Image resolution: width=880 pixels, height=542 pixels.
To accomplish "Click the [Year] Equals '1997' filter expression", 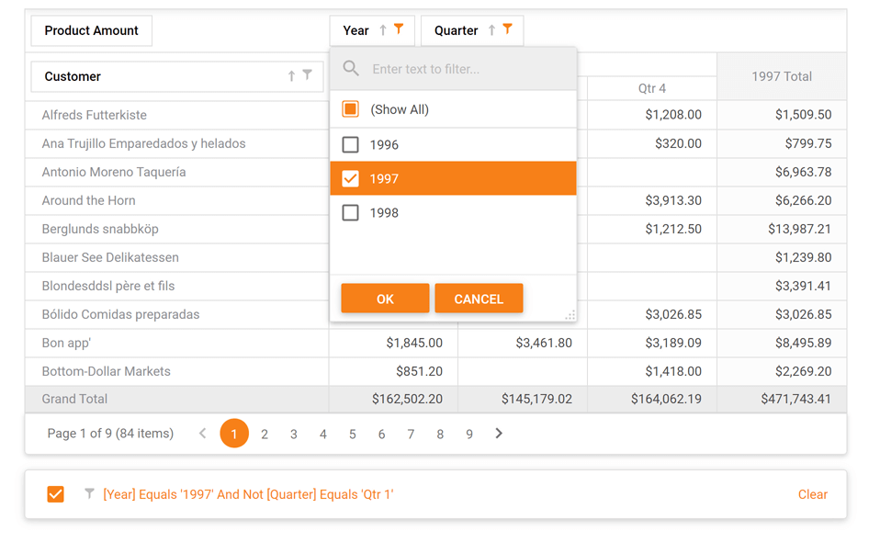I will (x=249, y=494).
